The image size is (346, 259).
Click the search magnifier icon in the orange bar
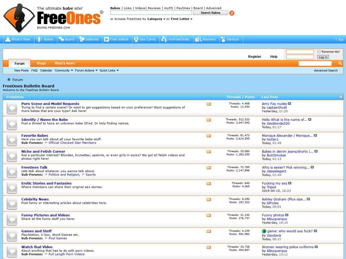click(x=340, y=63)
